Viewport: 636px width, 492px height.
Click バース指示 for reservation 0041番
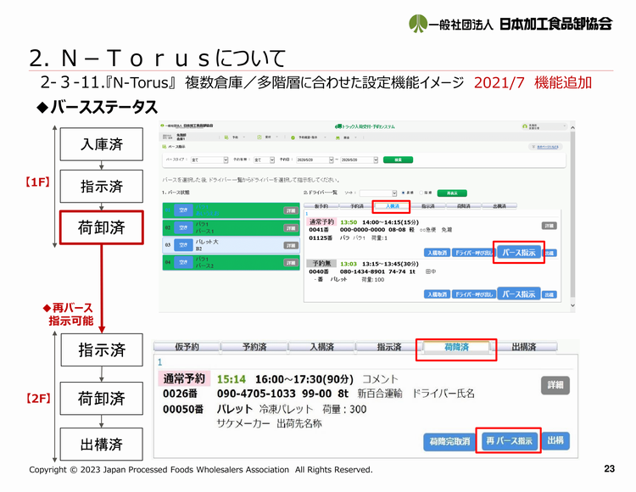coord(519,252)
